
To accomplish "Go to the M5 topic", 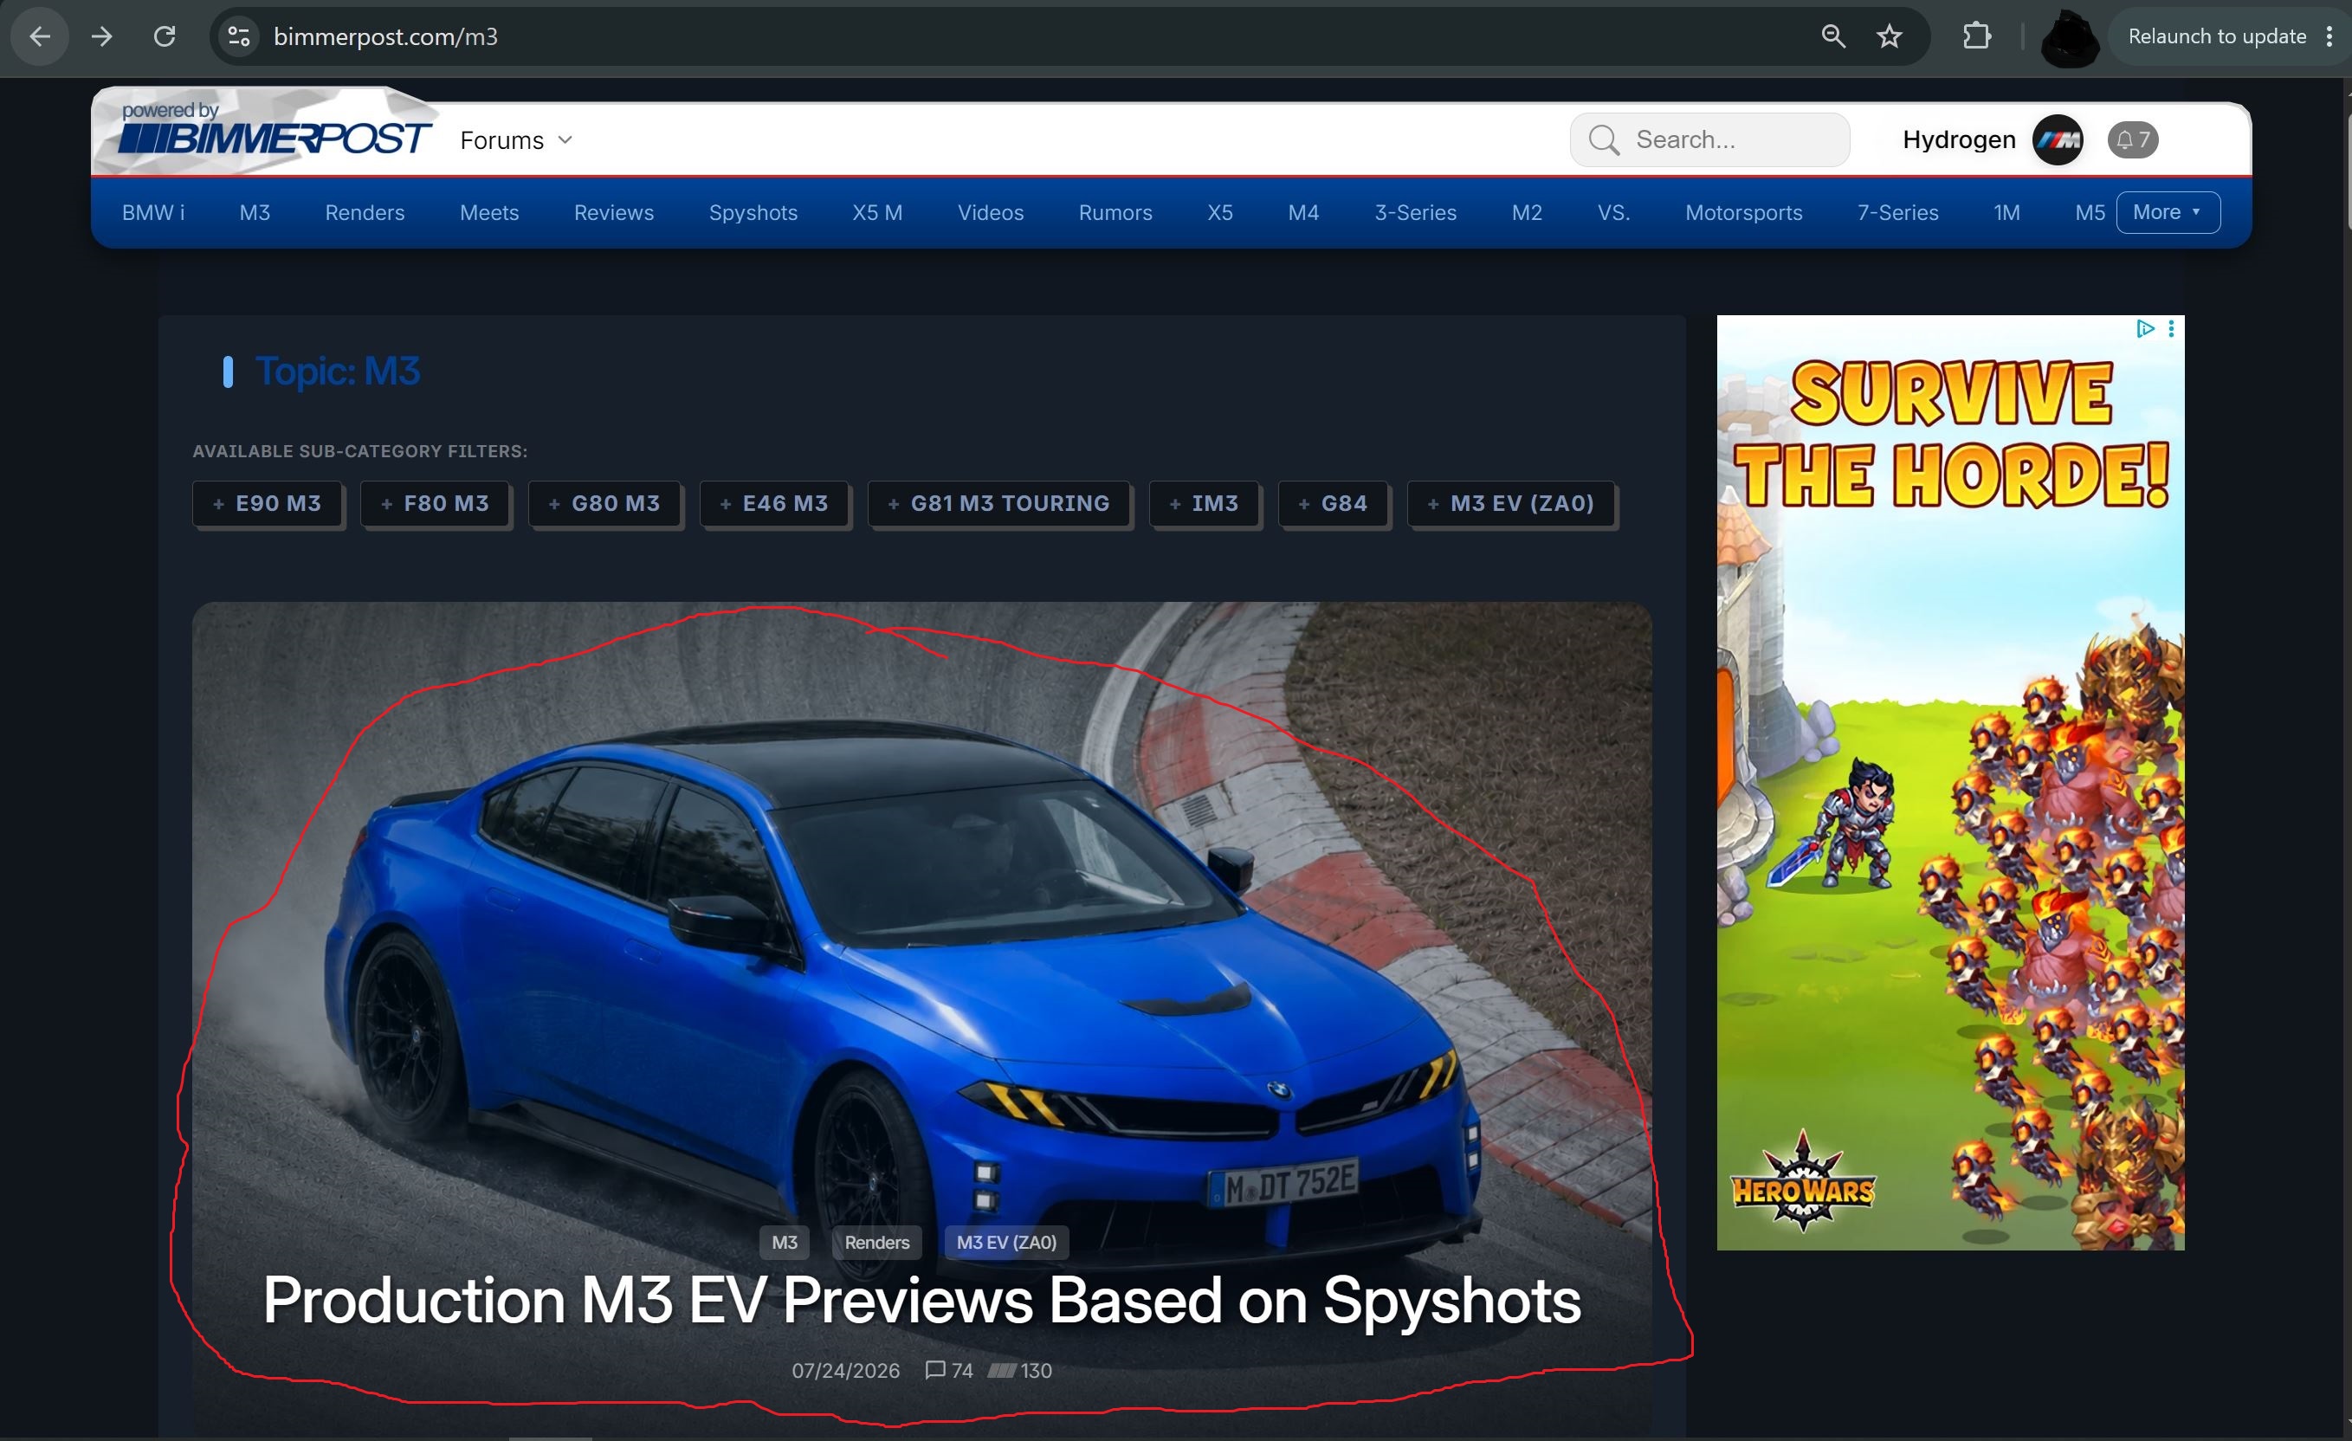I will pos(2090,213).
